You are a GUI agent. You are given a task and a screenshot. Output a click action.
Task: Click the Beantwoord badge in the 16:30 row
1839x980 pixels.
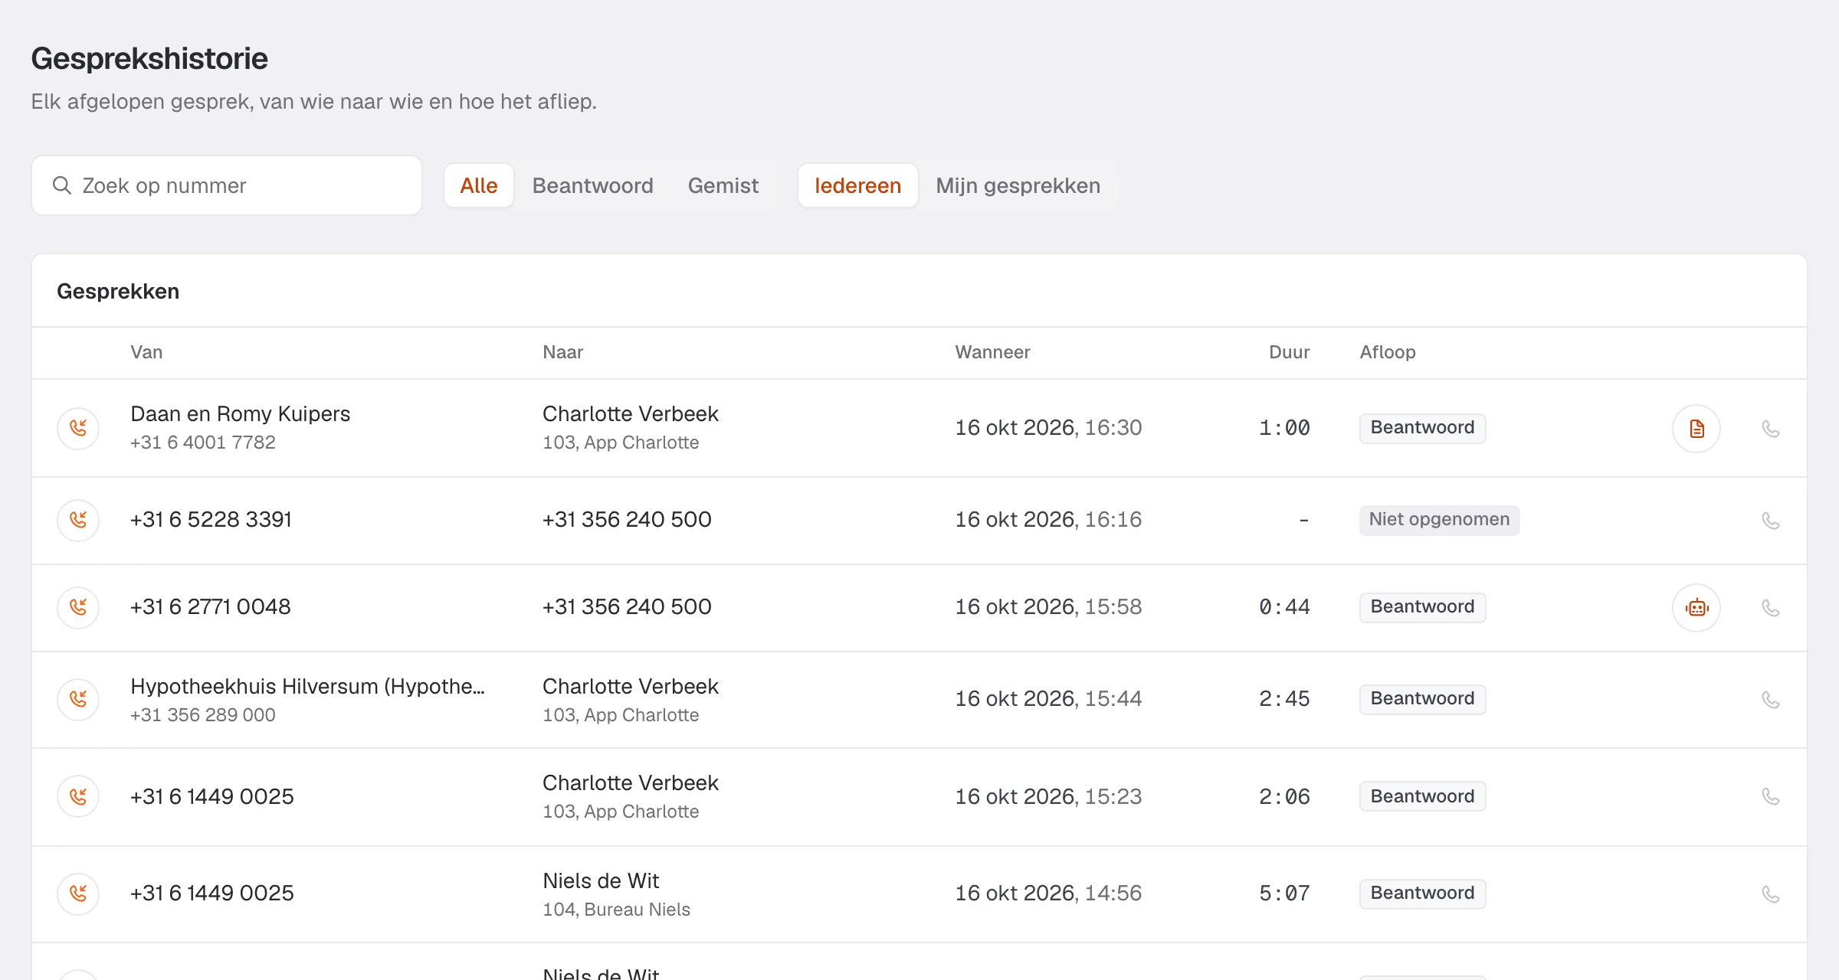pyautogui.click(x=1422, y=428)
